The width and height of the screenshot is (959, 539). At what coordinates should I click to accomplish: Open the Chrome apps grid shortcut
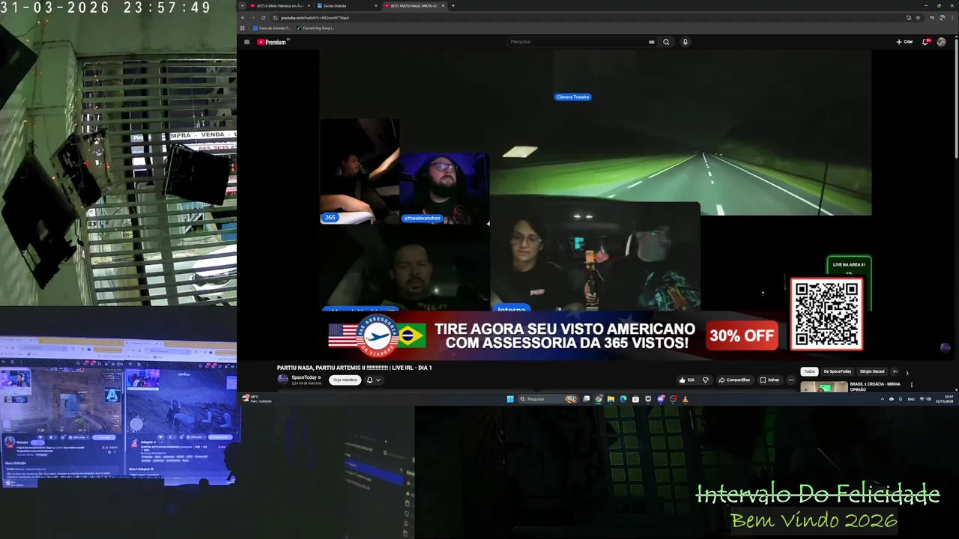(x=243, y=28)
